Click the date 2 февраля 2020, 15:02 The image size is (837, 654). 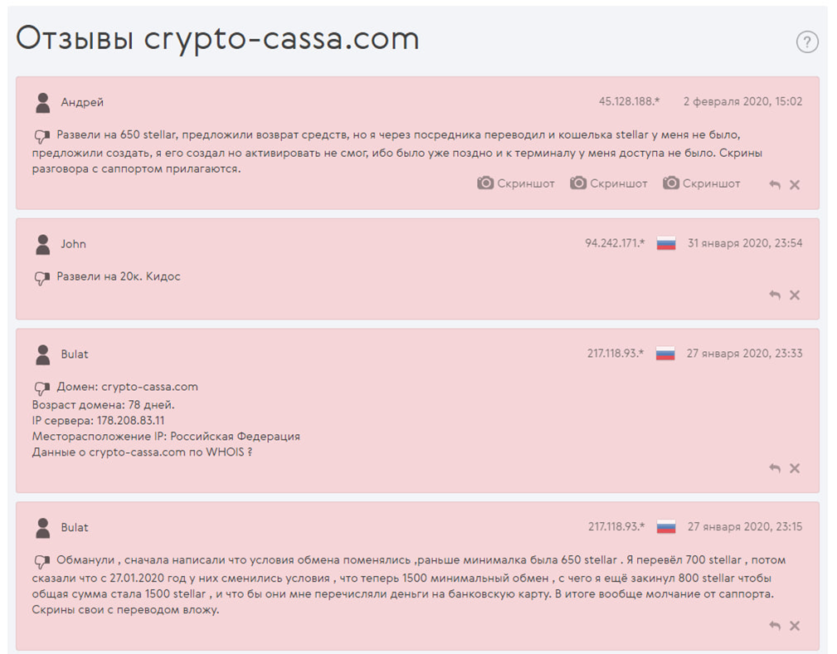[x=742, y=101]
